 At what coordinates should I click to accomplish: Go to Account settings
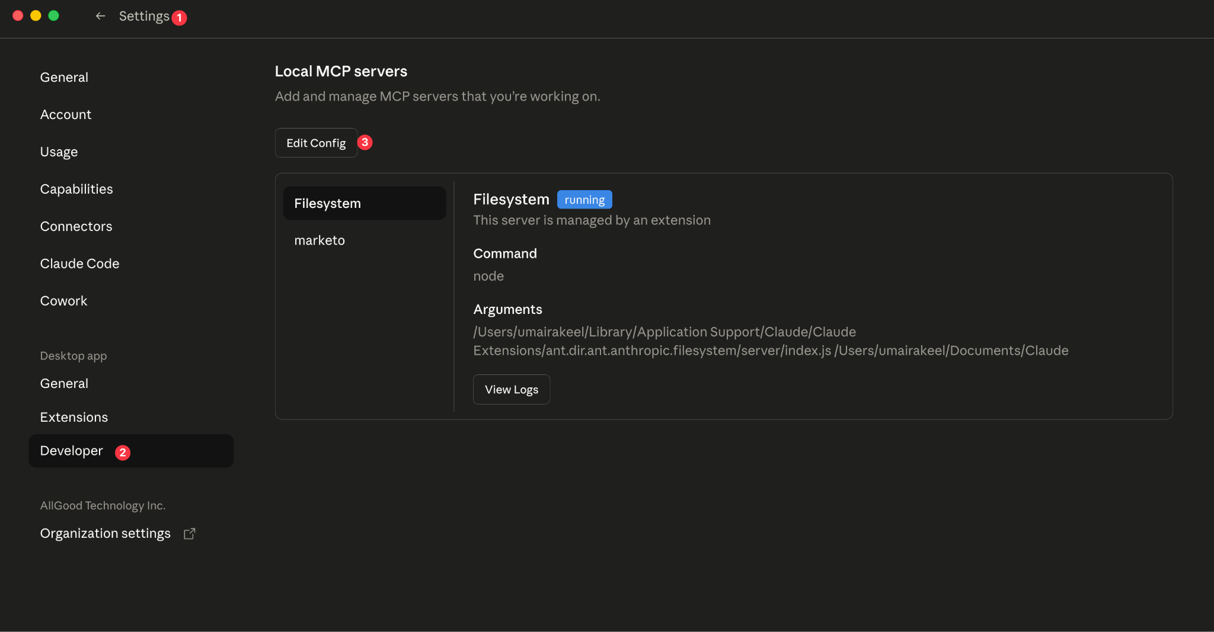[x=65, y=114]
